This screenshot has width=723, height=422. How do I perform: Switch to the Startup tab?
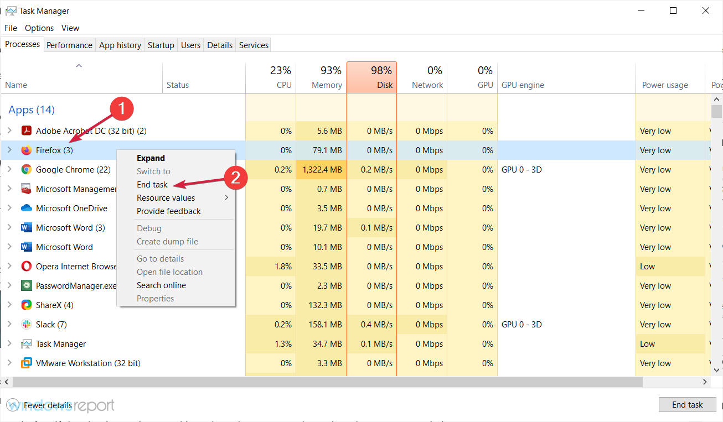(x=161, y=45)
